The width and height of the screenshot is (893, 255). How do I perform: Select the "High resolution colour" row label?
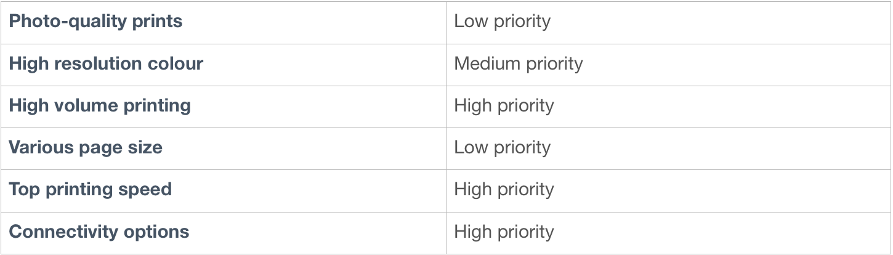point(106,63)
